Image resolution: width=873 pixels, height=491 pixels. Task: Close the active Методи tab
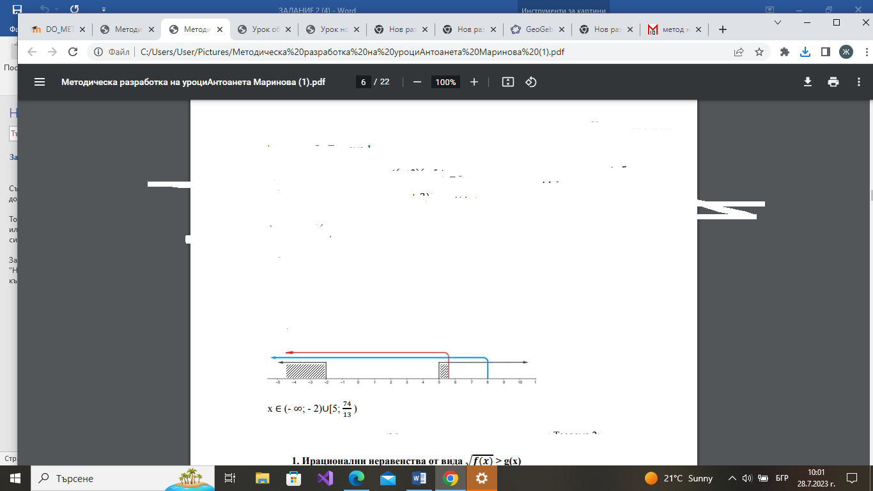click(x=219, y=29)
